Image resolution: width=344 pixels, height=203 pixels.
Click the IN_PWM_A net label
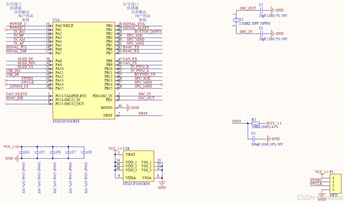click(x=140, y=71)
